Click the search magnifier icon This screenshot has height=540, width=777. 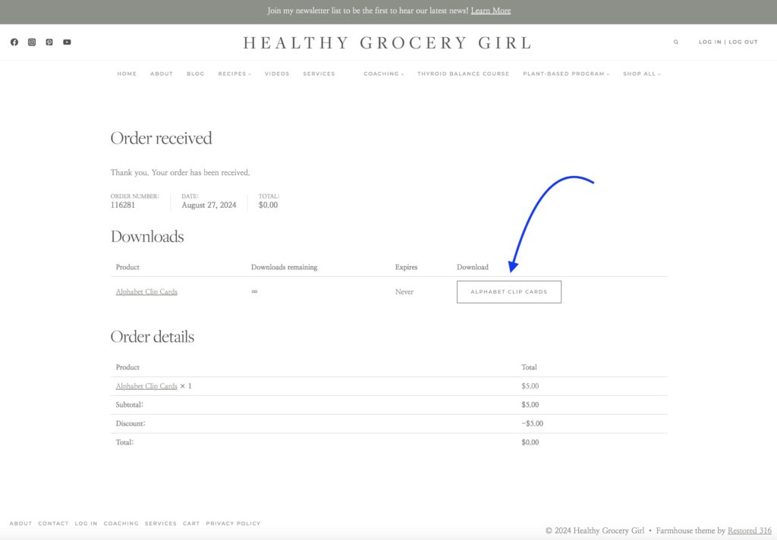point(676,42)
